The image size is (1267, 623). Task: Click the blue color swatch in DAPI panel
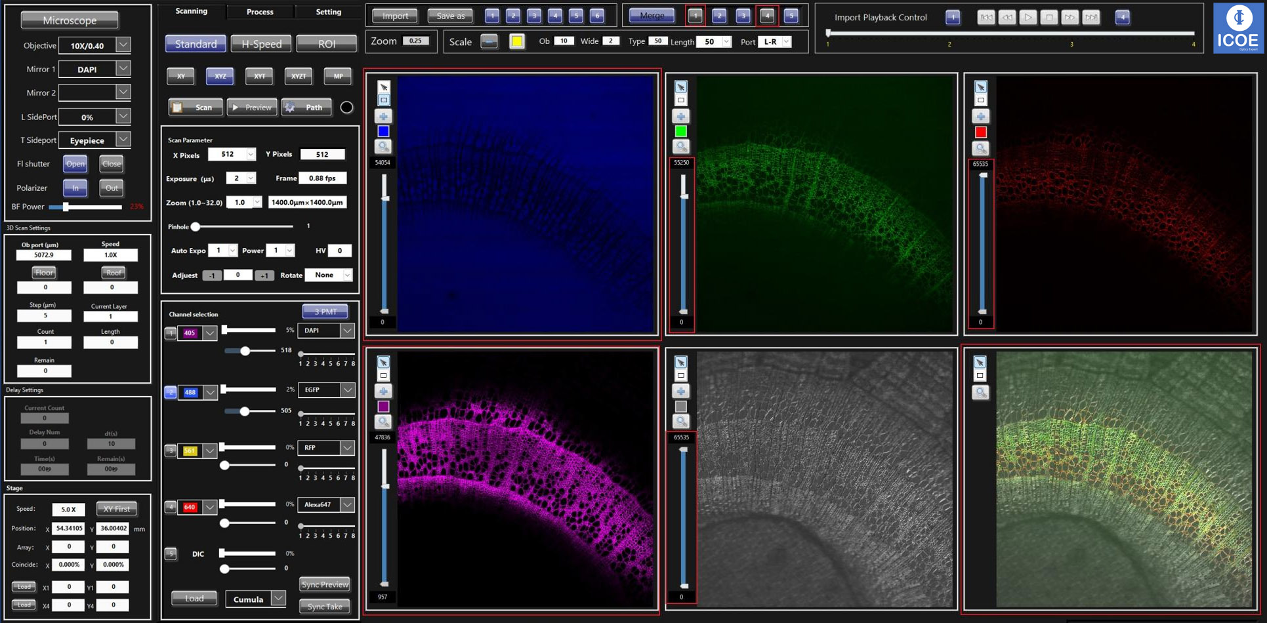click(x=384, y=132)
